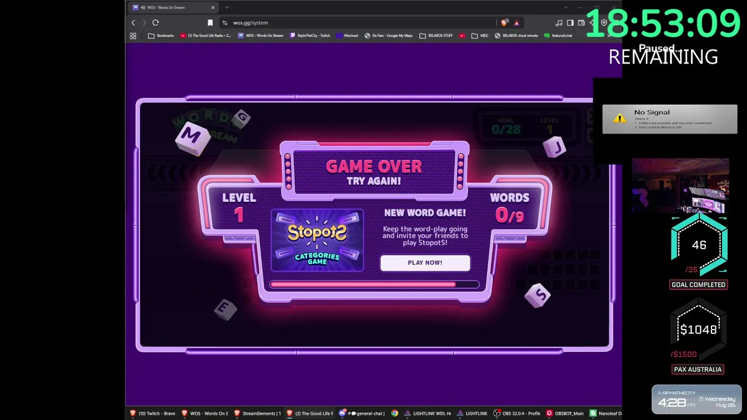Click the PAX AUSTRALIA label
Screen dimensions: 747x420
pos(698,369)
